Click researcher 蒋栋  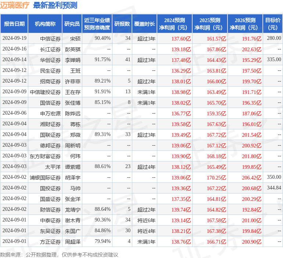[75, 124]
